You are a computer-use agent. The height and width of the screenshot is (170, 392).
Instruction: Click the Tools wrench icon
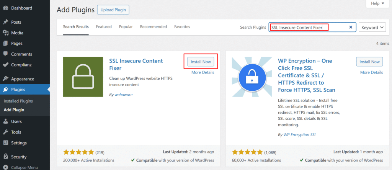[x=5, y=132]
